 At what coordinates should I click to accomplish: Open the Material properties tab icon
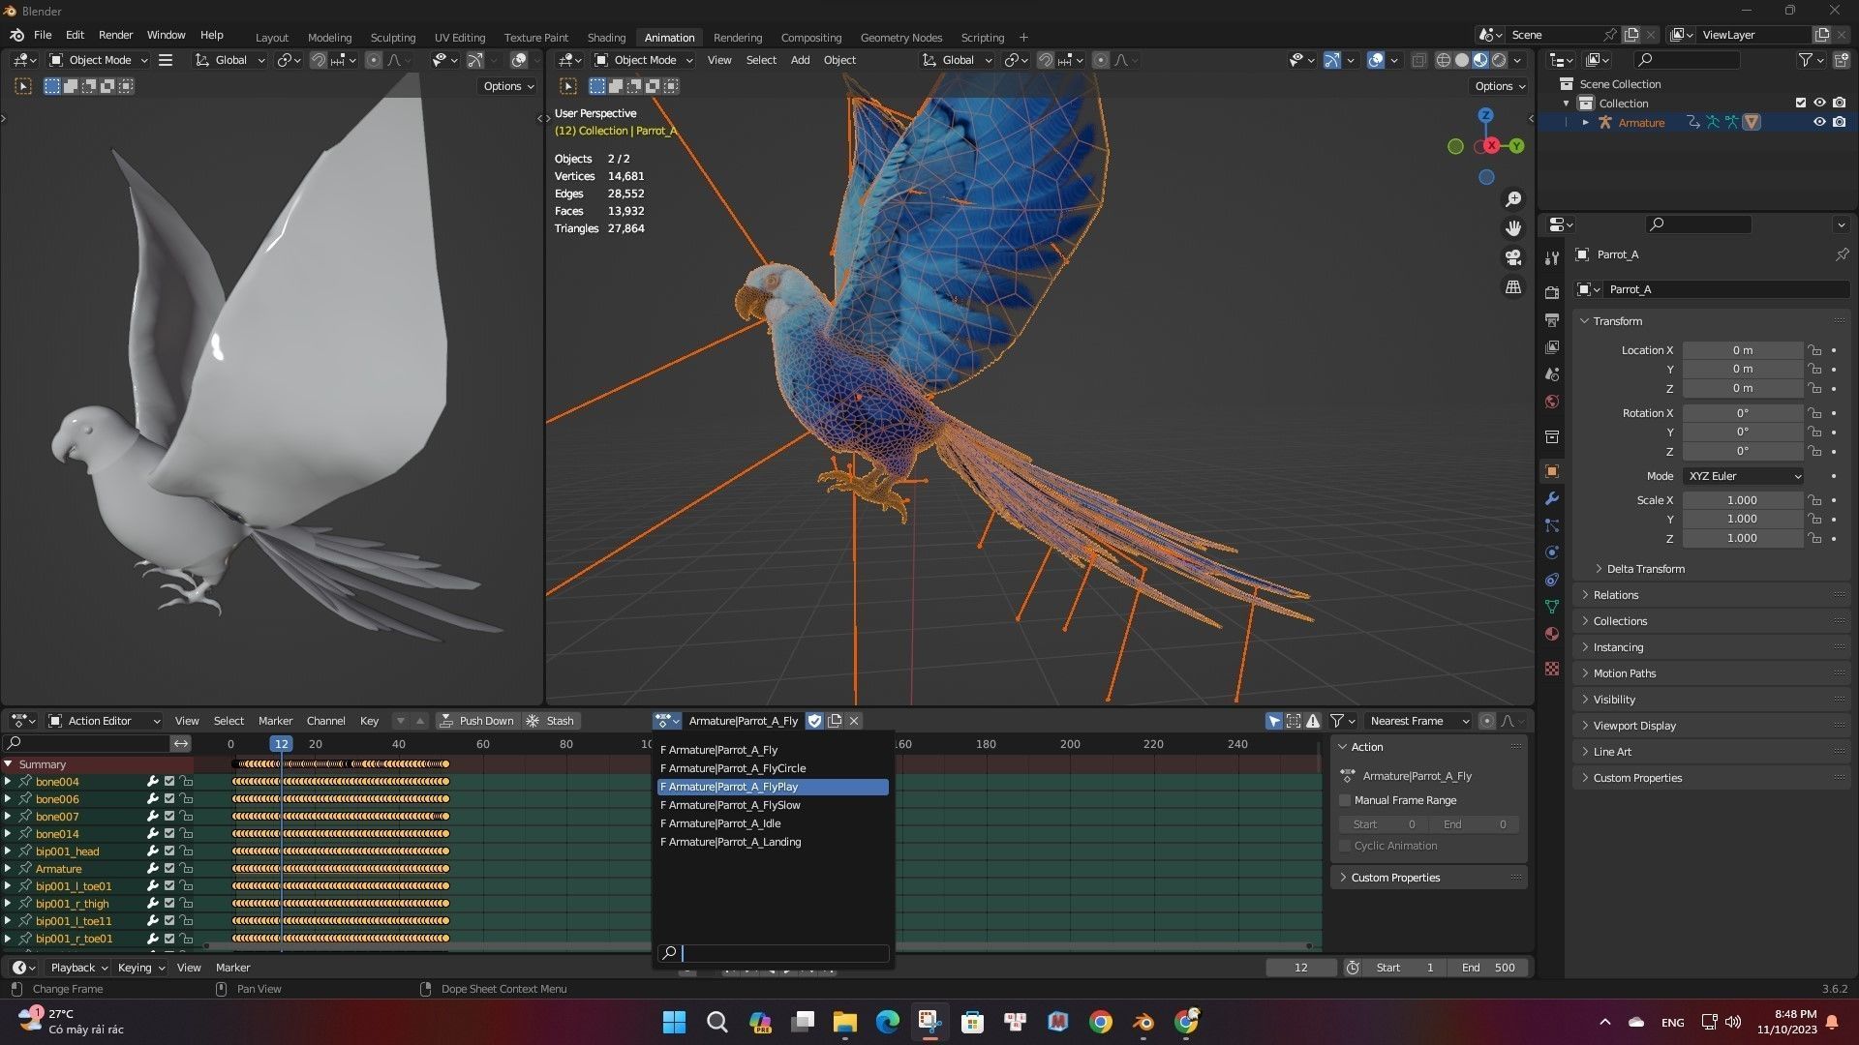(x=1552, y=634)
